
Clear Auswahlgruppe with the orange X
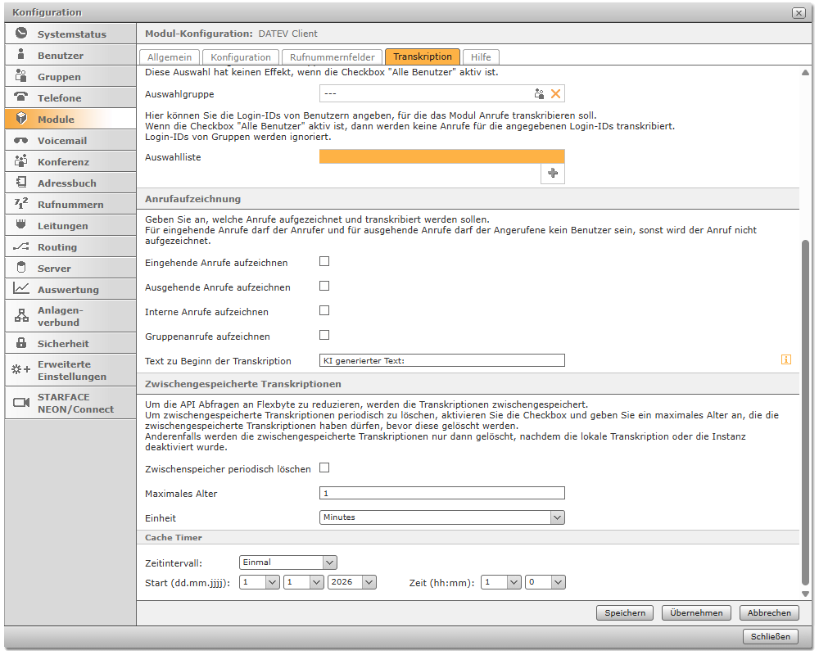(556, 94)
